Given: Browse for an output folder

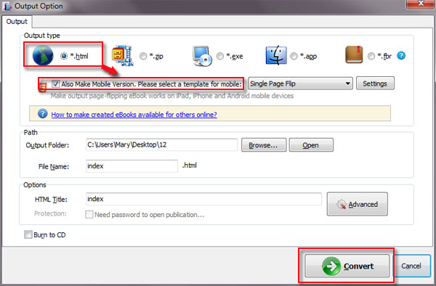Looking at the screenshot, I should 264,145.
